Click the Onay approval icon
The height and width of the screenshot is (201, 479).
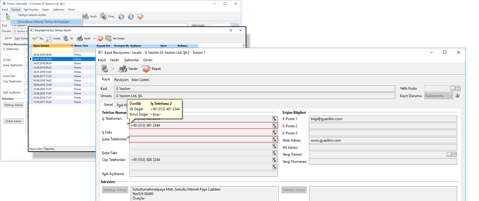point(104,16)
